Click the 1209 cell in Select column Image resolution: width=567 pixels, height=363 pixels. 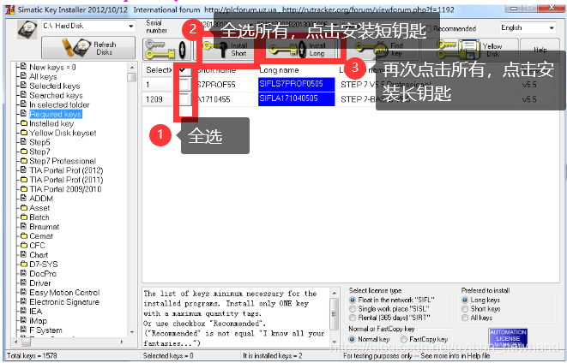coord(159,99)
